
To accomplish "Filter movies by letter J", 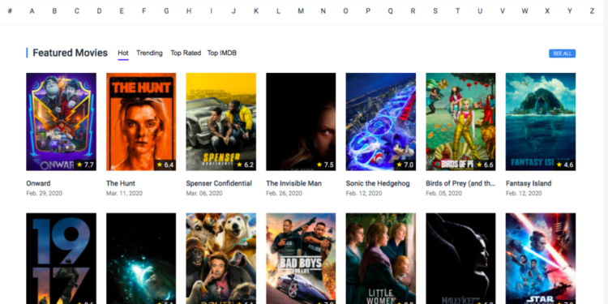I will click(233, 11).
